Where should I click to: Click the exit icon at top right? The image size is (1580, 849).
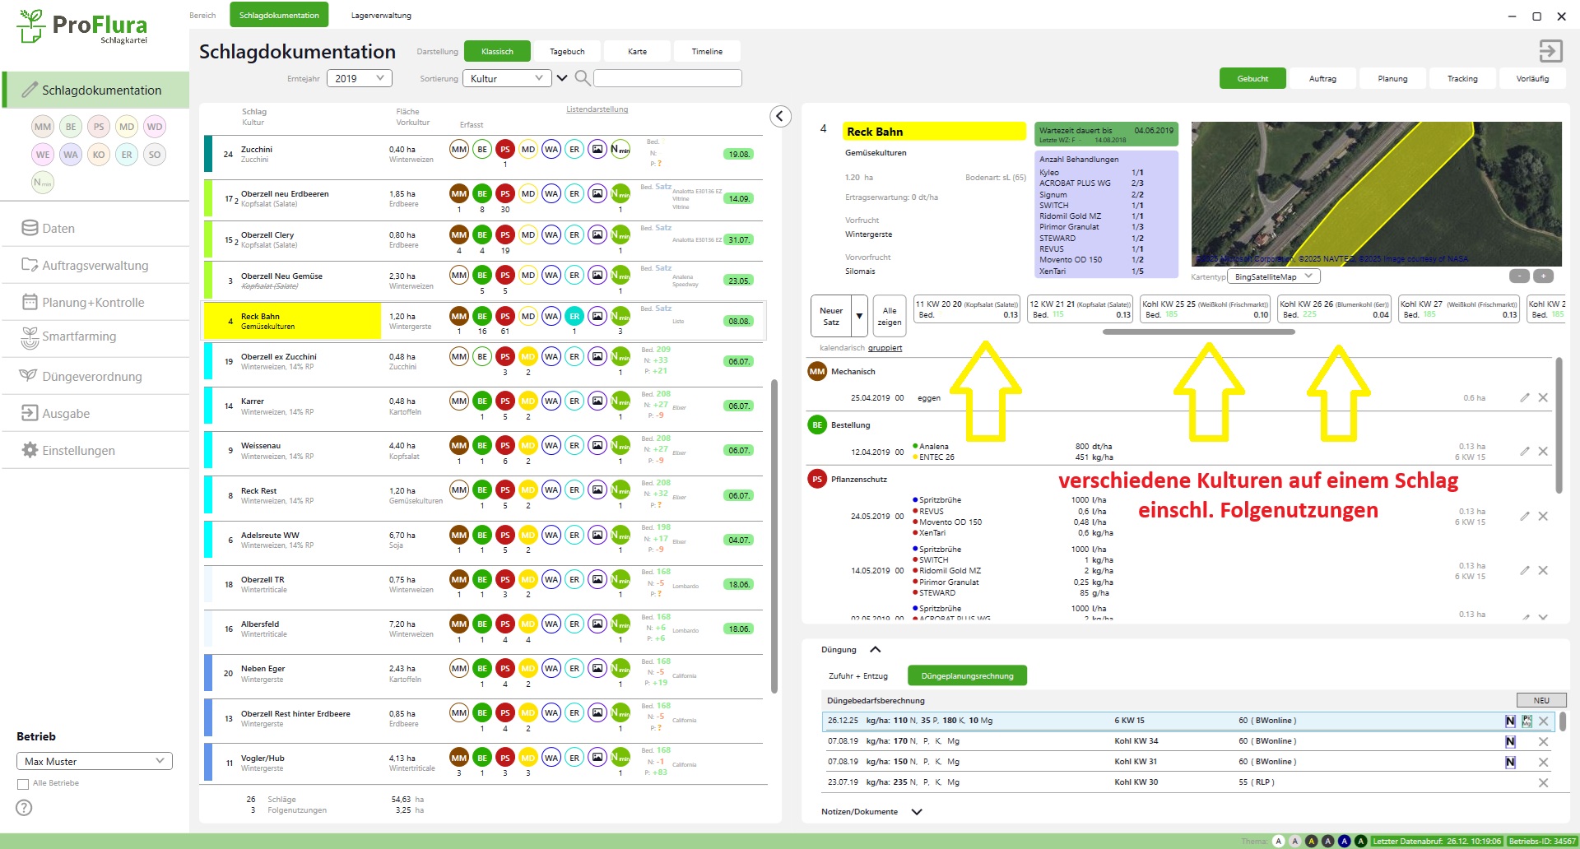pos(1550,51)
